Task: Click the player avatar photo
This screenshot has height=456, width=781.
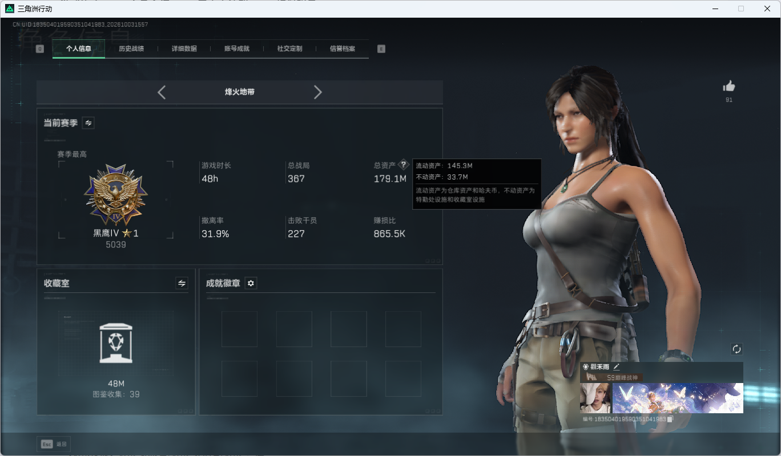Action: coord(595,398)
